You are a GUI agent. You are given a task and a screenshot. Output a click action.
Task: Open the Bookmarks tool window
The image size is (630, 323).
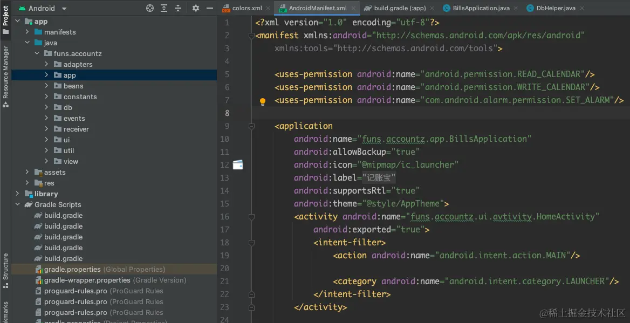[5, 313]
